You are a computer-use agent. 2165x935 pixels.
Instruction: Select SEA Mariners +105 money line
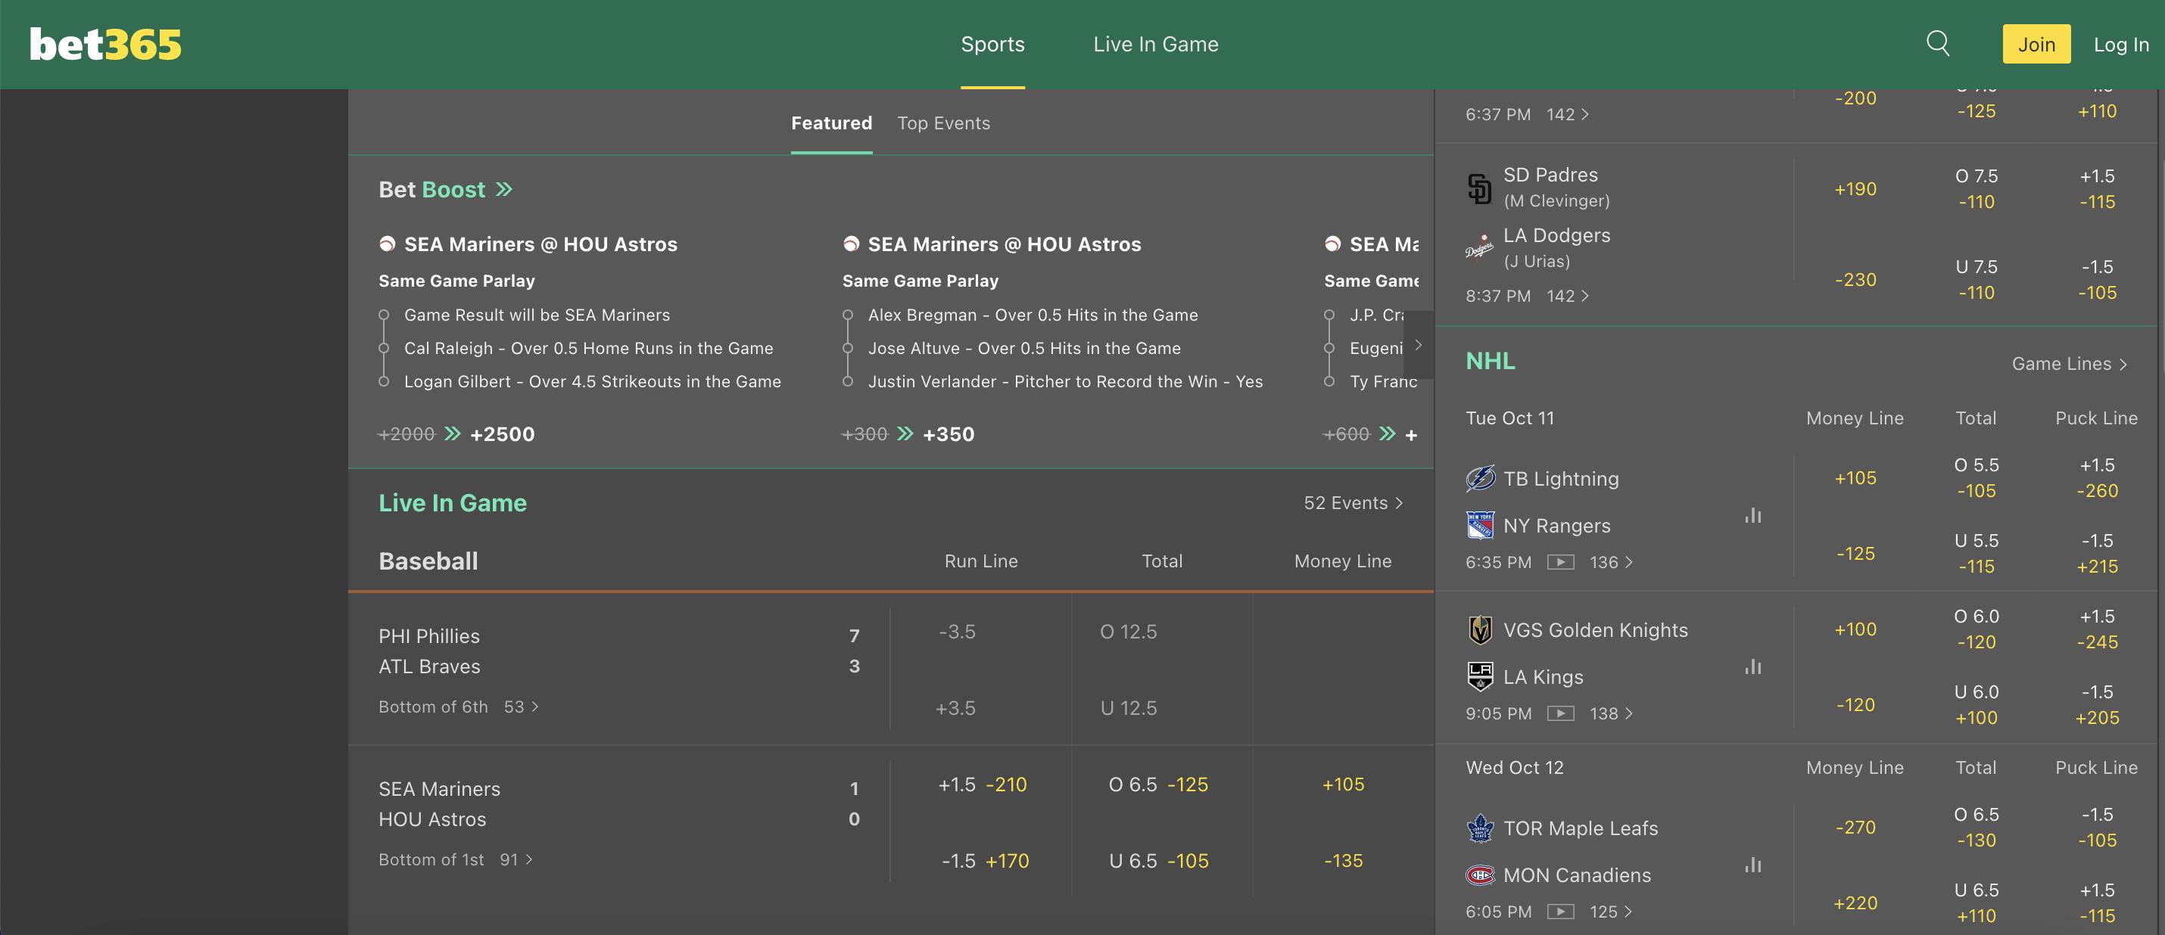(x=1342, y=784)
